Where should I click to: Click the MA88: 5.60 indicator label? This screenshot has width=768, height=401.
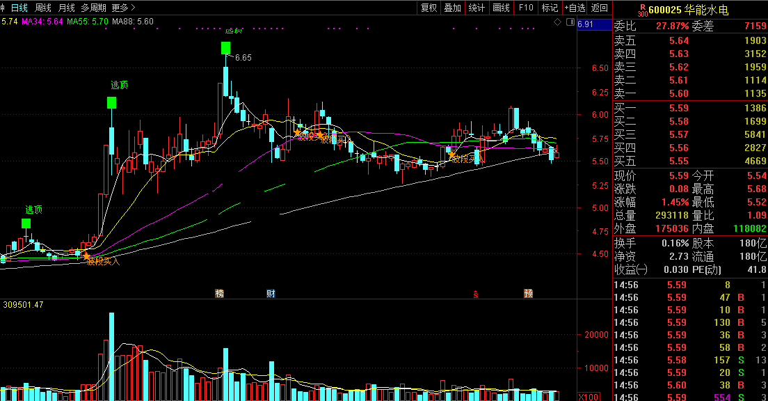tap(133, 22)
